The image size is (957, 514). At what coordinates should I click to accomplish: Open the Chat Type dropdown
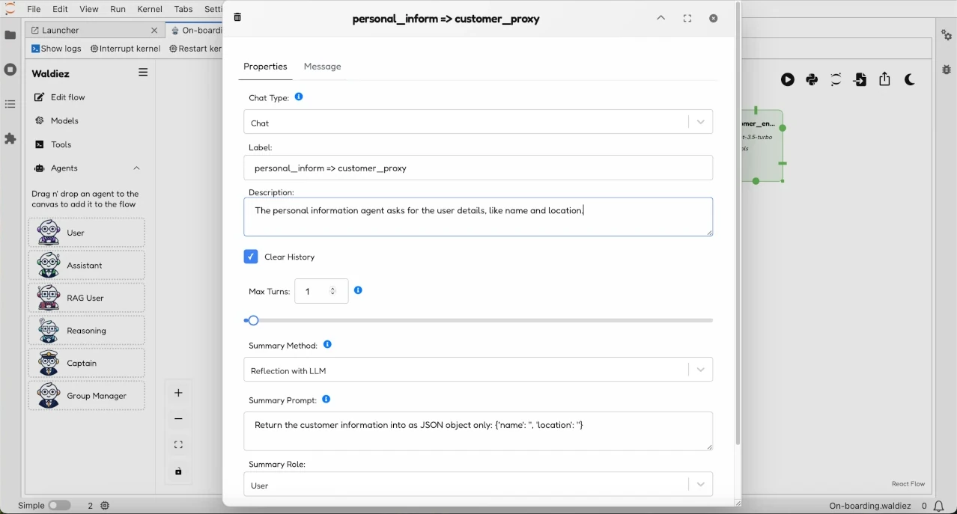point(478,122)
